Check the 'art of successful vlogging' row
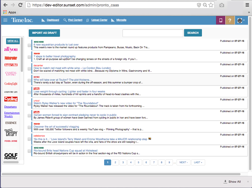 pos(29,128)
